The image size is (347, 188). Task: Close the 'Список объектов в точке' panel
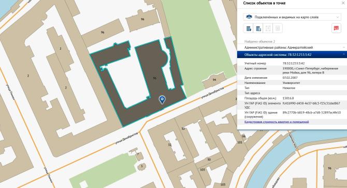(x=343, y=3)
